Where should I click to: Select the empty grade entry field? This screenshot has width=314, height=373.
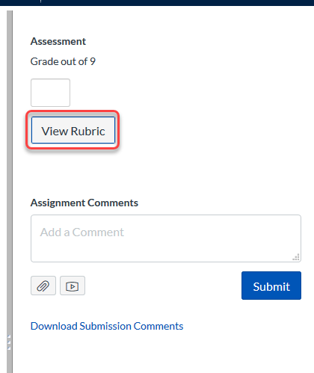[x=50, y=93]
